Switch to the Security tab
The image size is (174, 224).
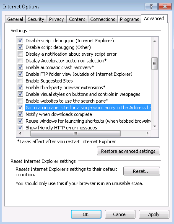click(x=36, y=19)
